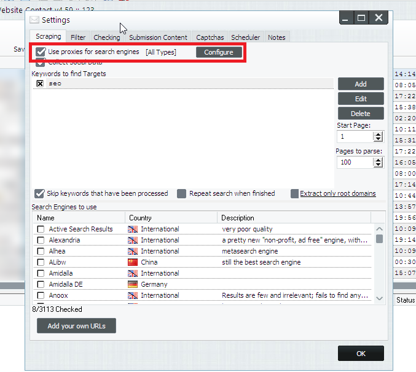Select Alexandria description about non-profit engine

295,240
